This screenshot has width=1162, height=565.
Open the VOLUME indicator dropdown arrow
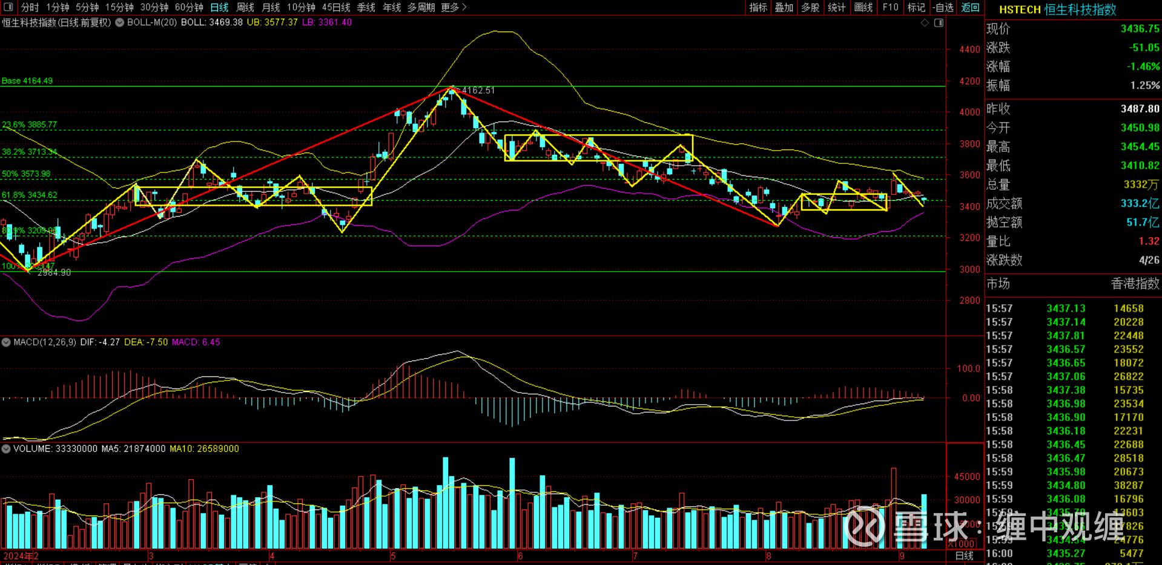tap(6, 449)
